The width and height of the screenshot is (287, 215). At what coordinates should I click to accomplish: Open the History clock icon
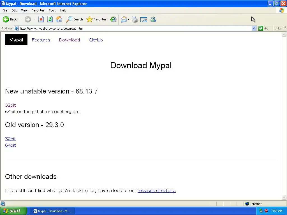[x=113, y=19]
